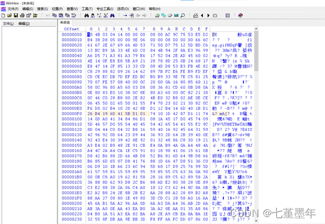Click the toolbar icon before the left triangle

195,15
